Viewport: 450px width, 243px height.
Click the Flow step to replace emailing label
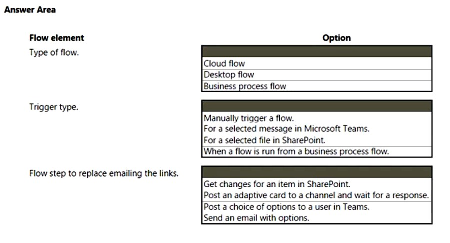104,173
